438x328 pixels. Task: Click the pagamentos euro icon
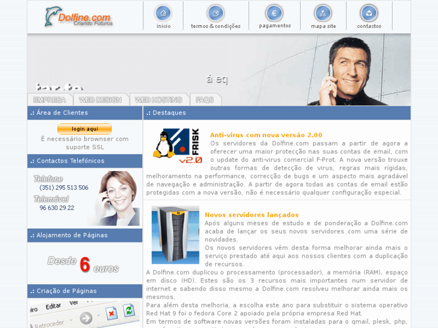(x=274, y=13)
